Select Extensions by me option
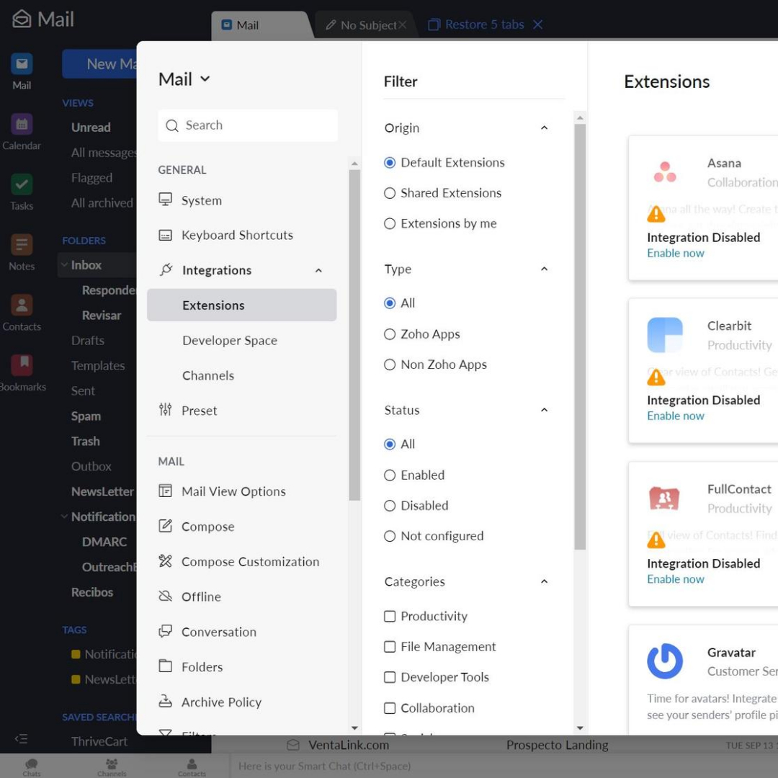This screenshot has height=778, width=778. tap(390, 224)
